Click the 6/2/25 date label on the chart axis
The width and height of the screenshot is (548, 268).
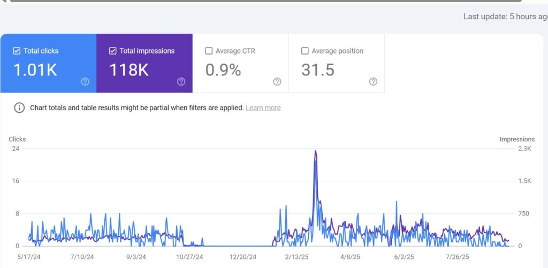tap(404, 257)
